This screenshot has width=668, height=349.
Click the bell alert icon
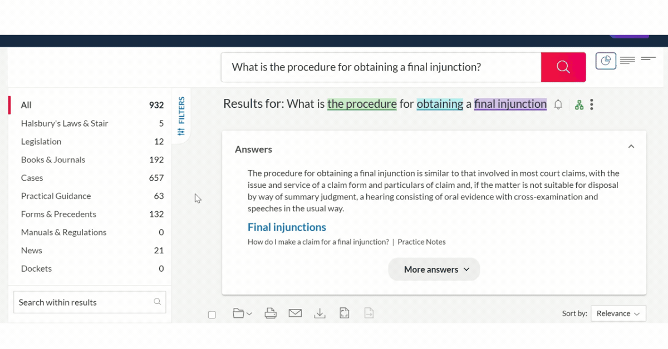click(x=558, y=104)
